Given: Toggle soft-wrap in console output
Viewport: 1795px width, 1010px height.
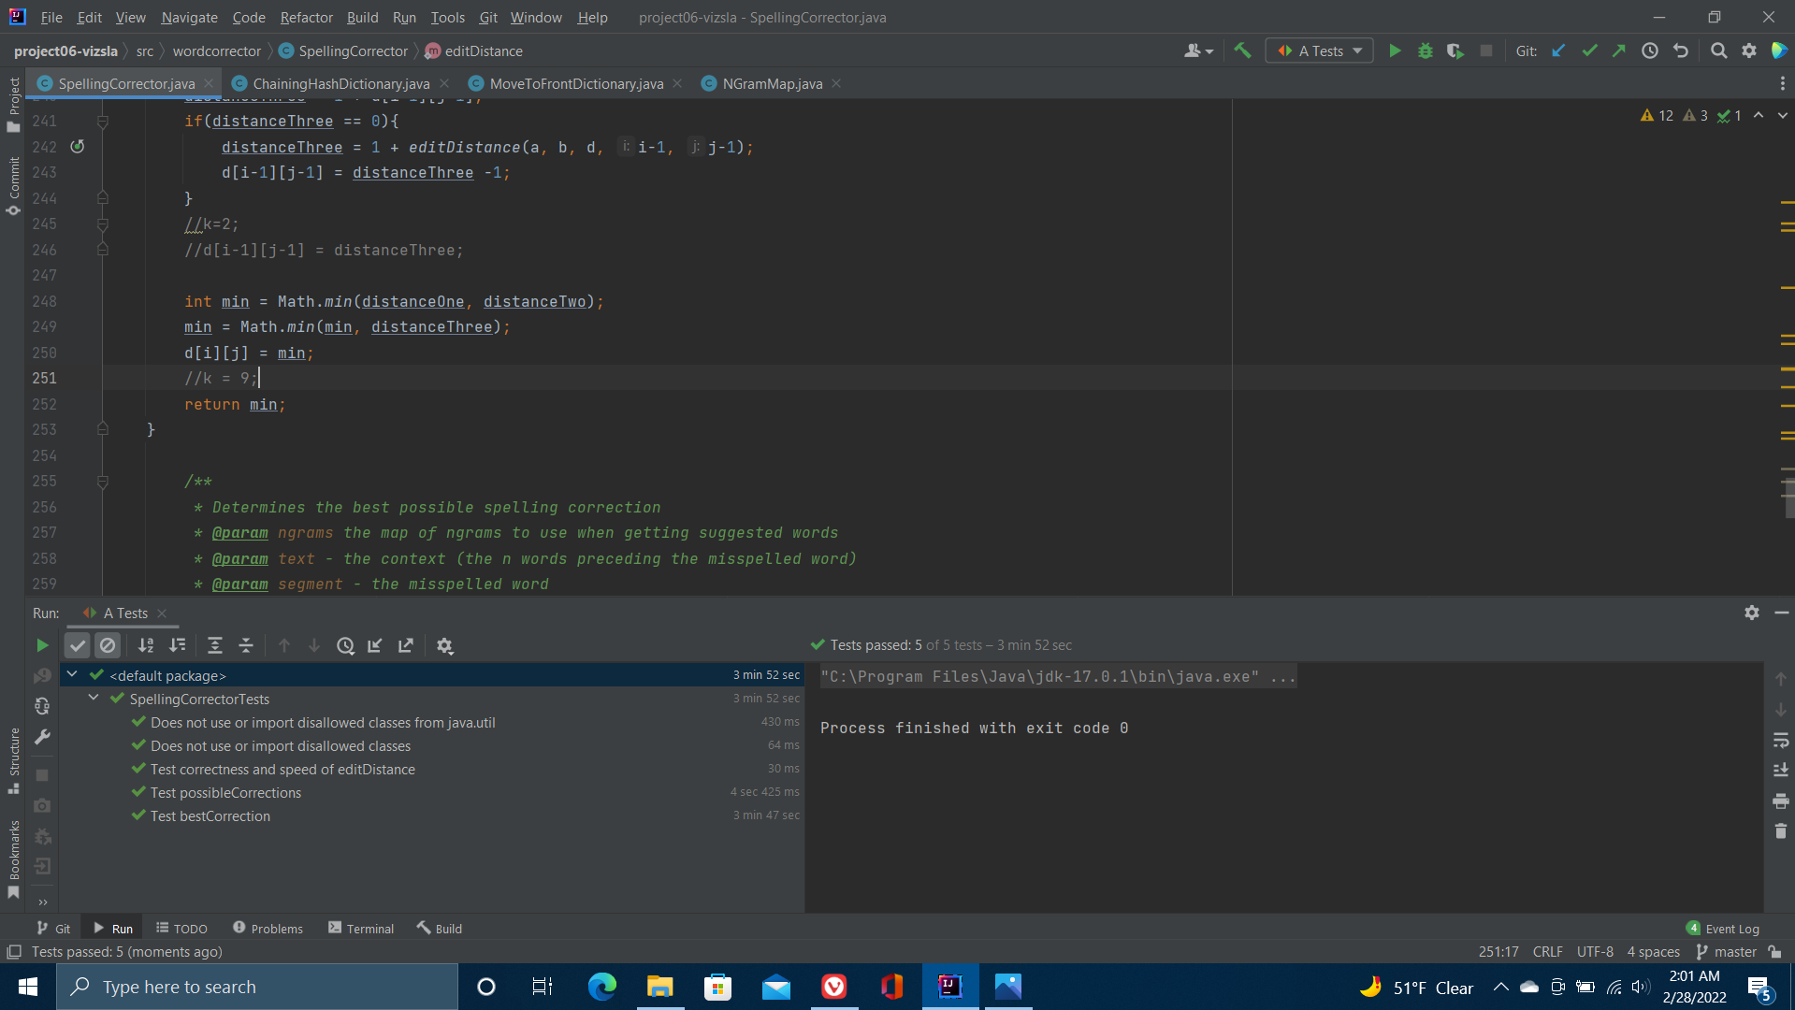Looking at the screenshot, I should tap(1780, 741).
